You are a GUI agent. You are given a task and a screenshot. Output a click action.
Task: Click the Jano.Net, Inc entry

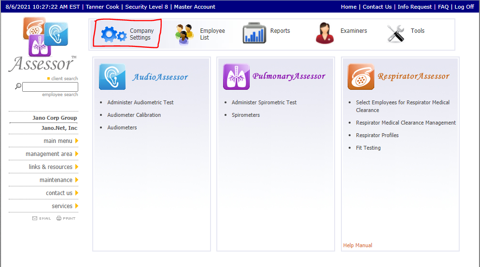[x=59, y=128]
